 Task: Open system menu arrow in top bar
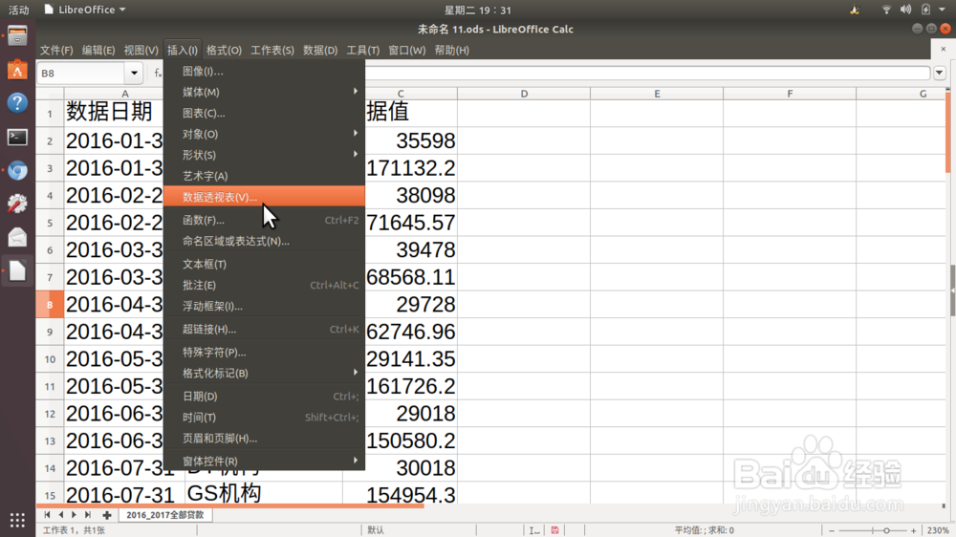943,10
